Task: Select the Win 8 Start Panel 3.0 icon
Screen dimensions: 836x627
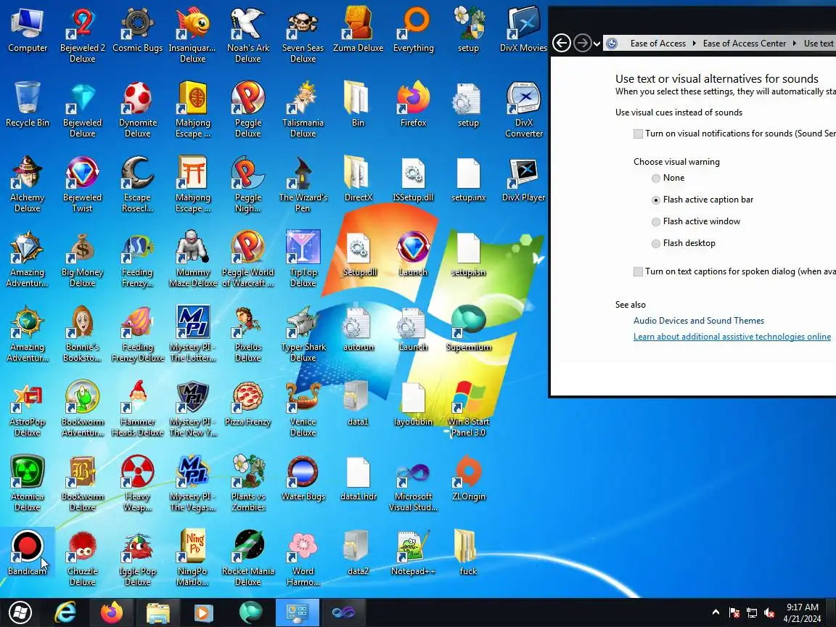Action: (x=468, y=408)
